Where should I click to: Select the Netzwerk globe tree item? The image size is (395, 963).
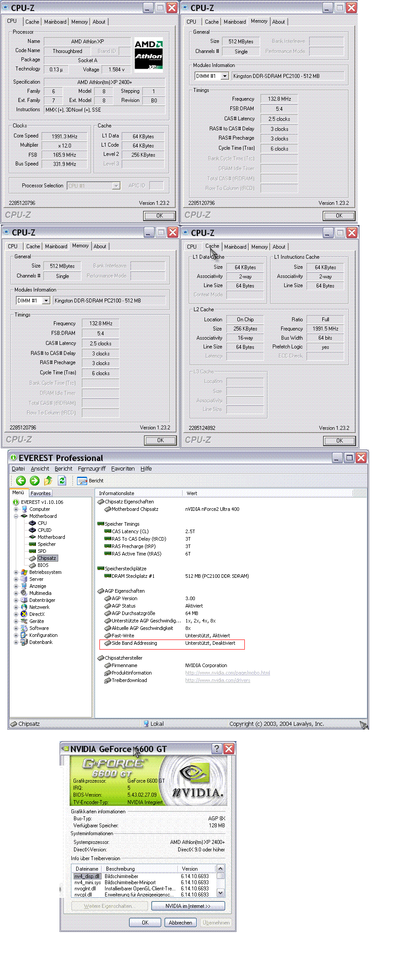tap(39, 607)
